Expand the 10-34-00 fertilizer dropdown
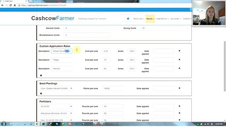Screen dimensions: 226x127 coord(56,107)
